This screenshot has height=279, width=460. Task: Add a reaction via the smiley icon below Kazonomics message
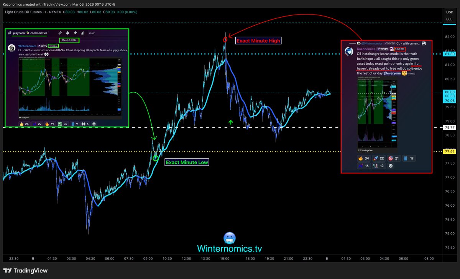tap(391, 166)
